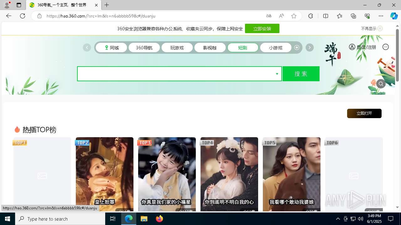The height and width of the screenshot is (225, 401).
Task: Select the 短剧 tab
Action: [x=243, y=47]
